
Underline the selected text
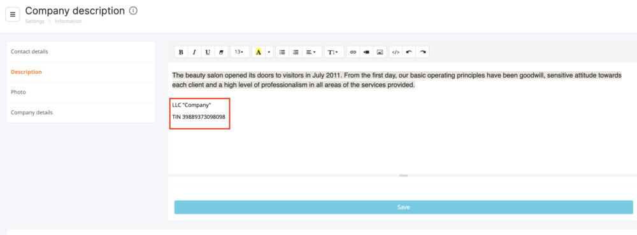(208, 52)
